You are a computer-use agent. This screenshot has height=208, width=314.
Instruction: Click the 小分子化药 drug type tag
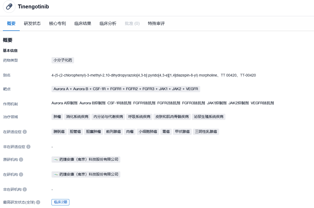pyautogui.click(x=63, y=60)
